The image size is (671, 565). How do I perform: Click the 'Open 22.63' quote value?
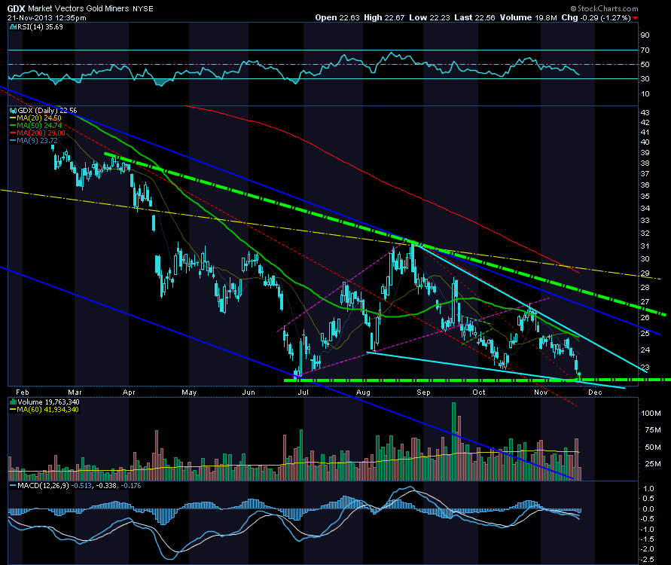click(337, 17)
